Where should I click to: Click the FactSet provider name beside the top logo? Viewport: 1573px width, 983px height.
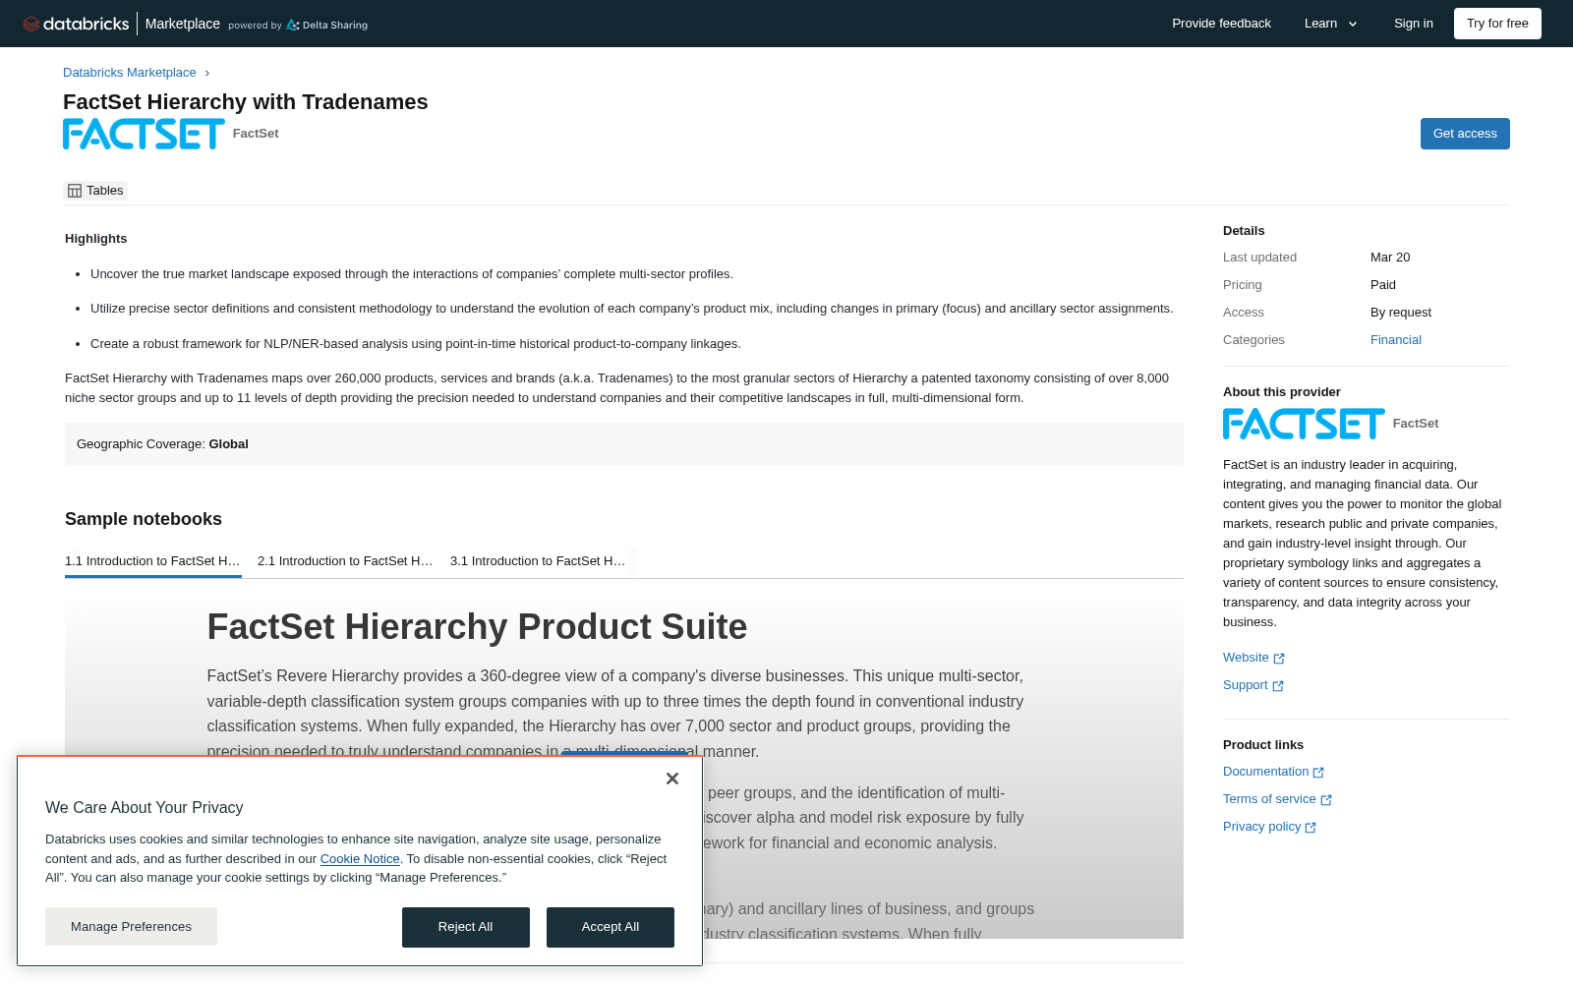[x=256, y=134]
